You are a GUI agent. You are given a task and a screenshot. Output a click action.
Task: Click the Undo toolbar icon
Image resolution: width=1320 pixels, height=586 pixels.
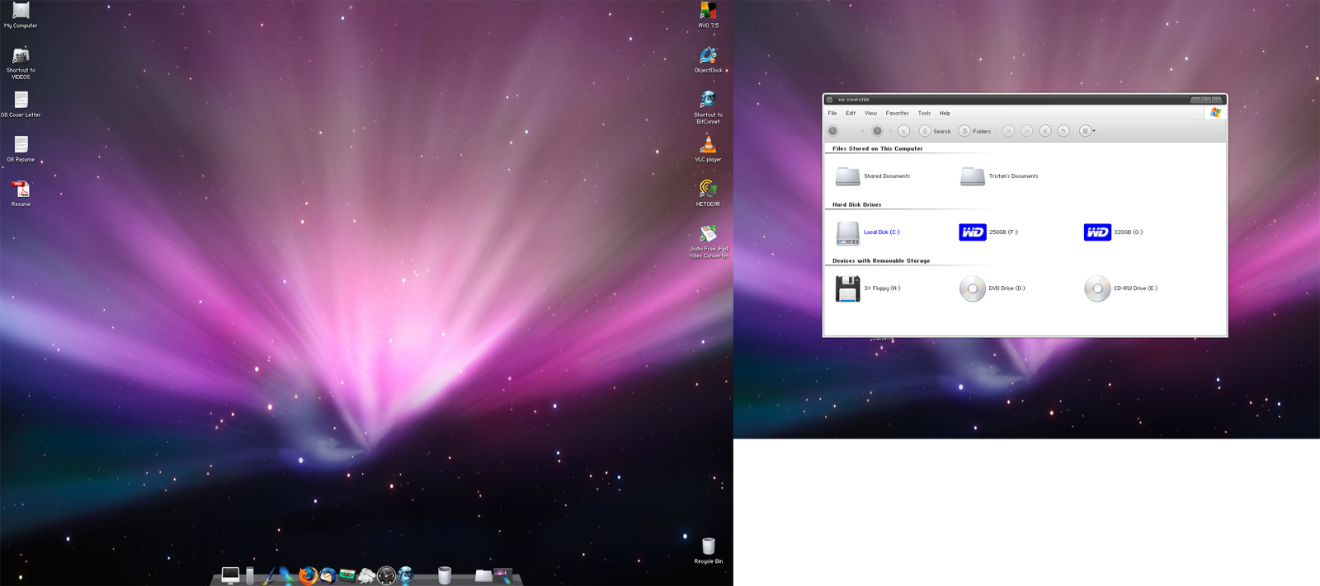pos(1063,131)
